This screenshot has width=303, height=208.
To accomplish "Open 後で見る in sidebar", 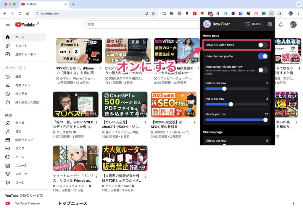I will tap(24, 93).
